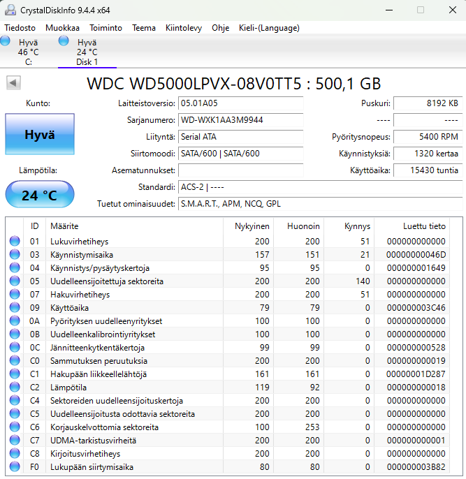
Task: Click the status orb next to Lukuvirhetiheys
Action: pyautogui.click(x=15, y=242)
